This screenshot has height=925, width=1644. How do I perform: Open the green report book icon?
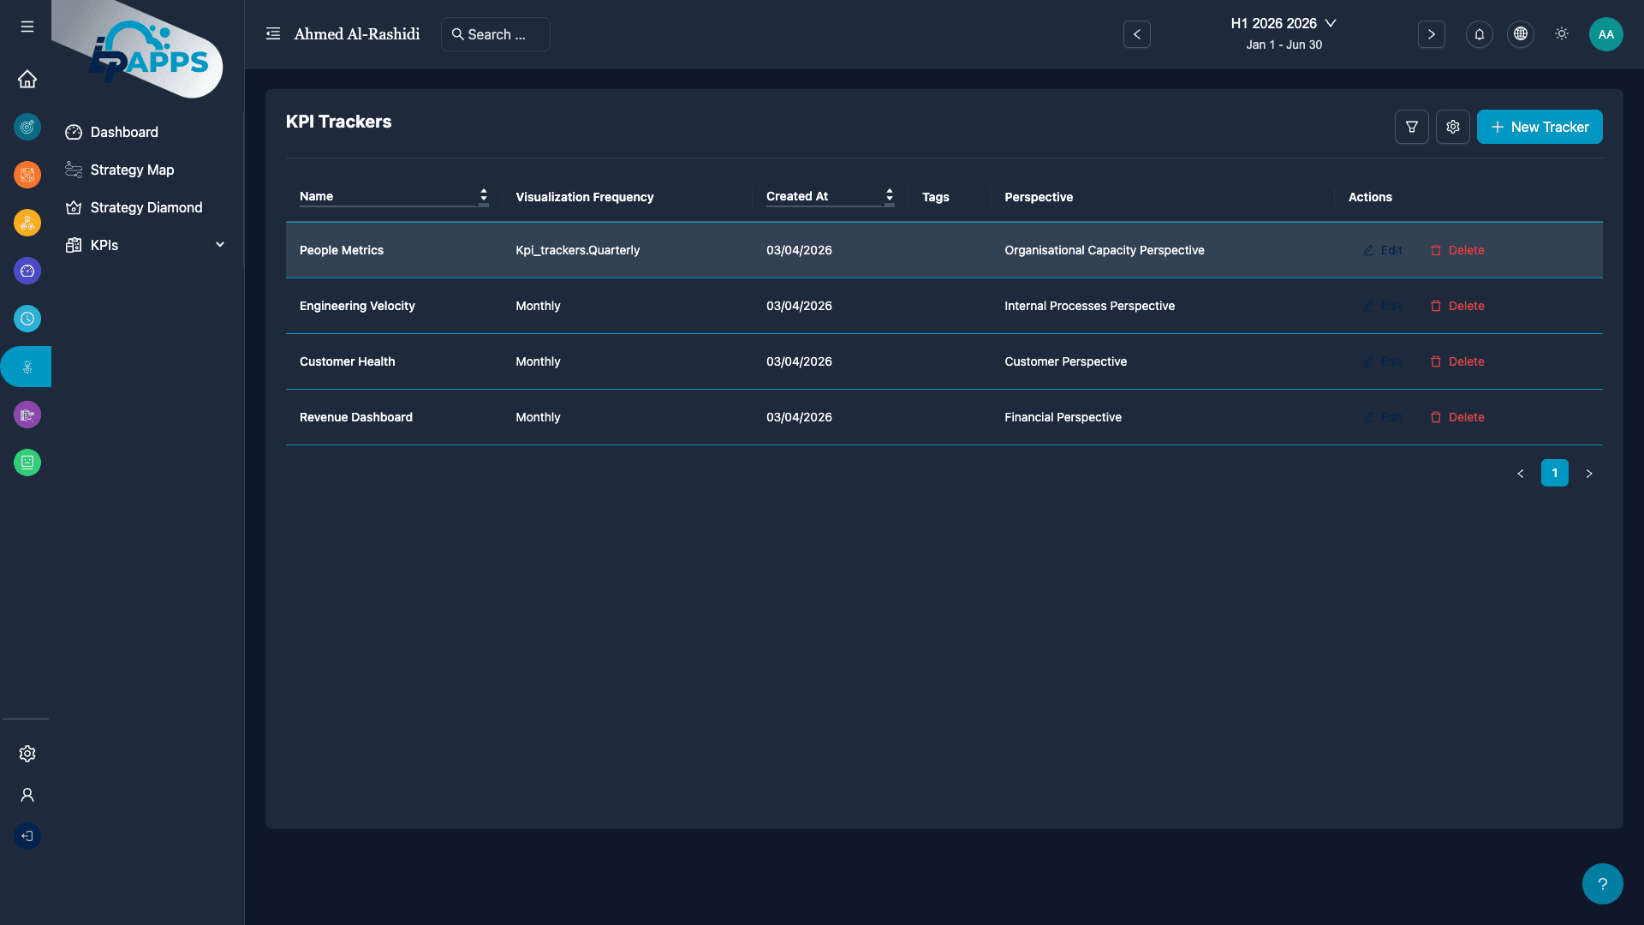pos(27,462)
